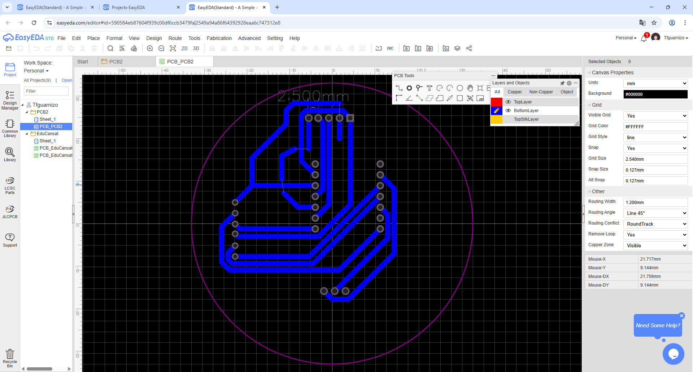693x372 pixels.
Task: Open the Snap dropdown
Action: [x=655, y=148]
